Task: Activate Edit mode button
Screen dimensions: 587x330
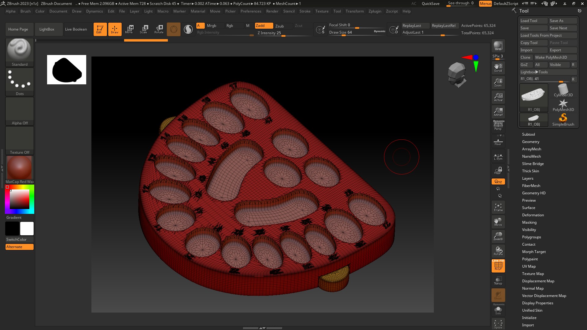Action: click(100, 29)
